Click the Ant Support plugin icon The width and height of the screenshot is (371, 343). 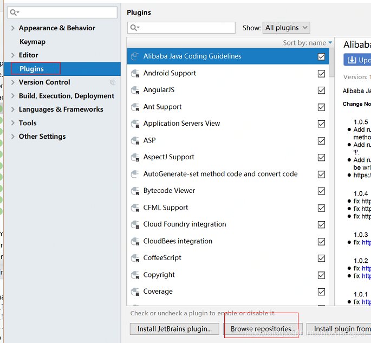(135, 107)
